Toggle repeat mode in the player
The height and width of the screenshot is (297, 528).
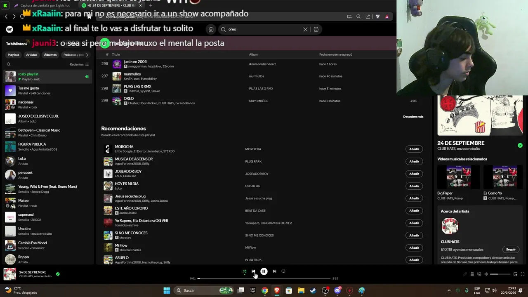283,271
